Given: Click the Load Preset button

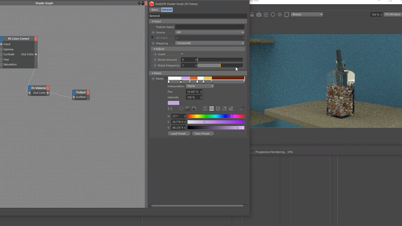Looking at the screenshot, I should tap(179, 134).
